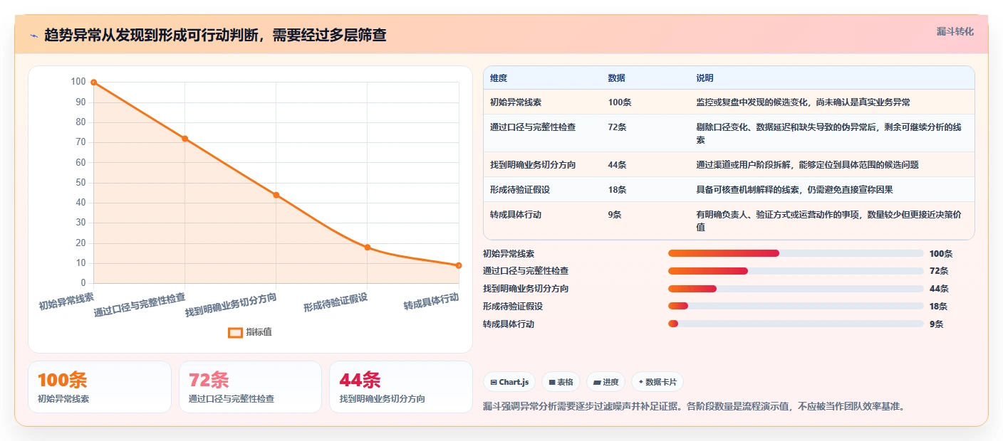This screenshot has height=441, width=1003.
Task: Click the 44条 data card
Action: [401, 387]
